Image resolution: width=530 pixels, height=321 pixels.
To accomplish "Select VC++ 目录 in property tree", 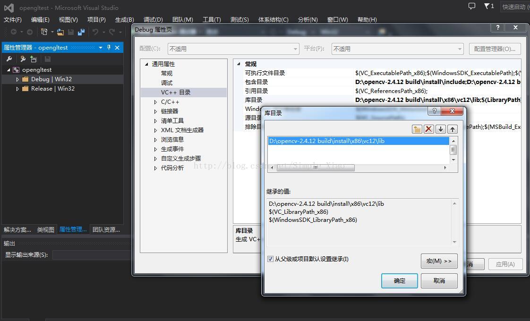I will tap(184, 92).
